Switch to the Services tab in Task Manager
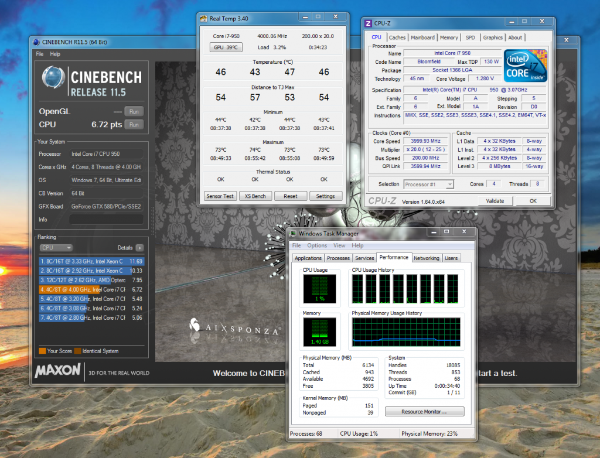 [364, 258]
